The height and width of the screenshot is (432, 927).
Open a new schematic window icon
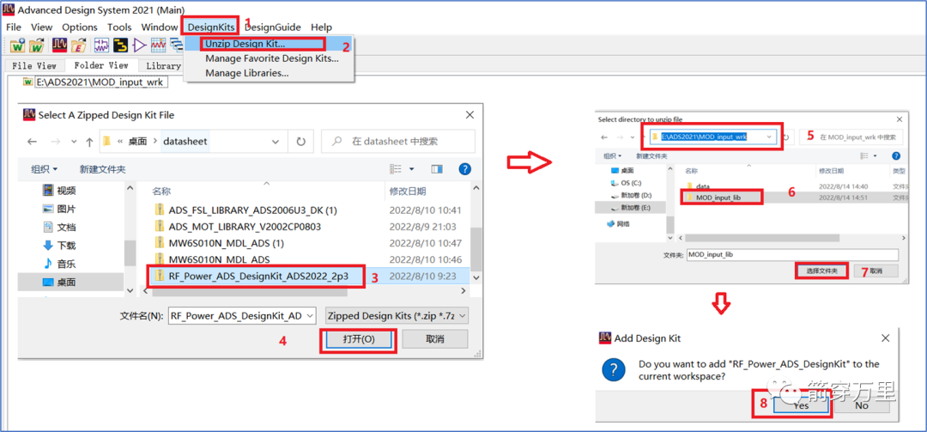(x=101, y=45)
